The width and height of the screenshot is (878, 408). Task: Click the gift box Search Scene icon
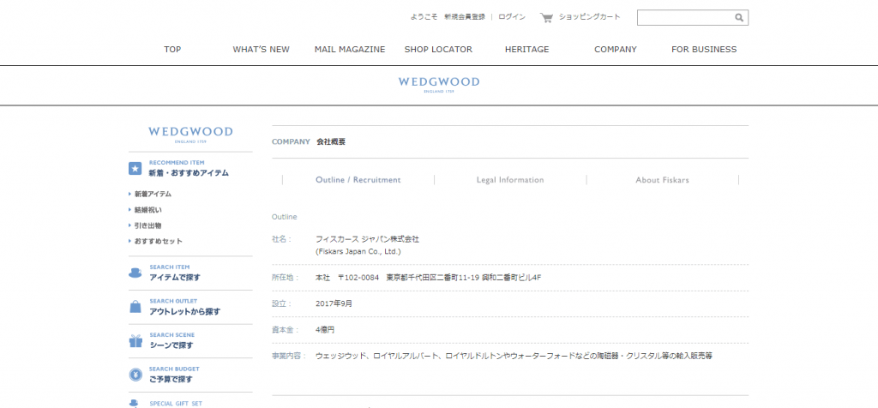coord(135,341)
